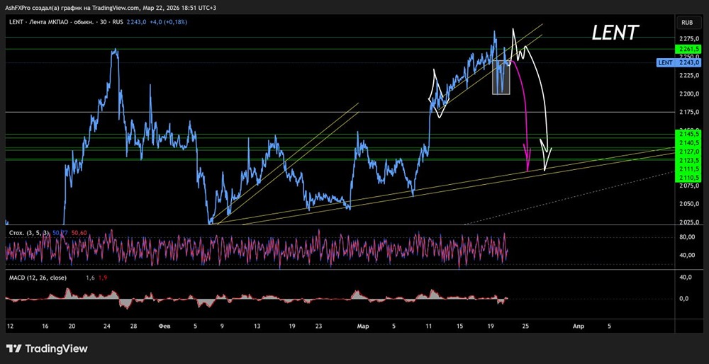Click 40,00 on the stochastic scale
709x364 pixels.
pos(686,255)
